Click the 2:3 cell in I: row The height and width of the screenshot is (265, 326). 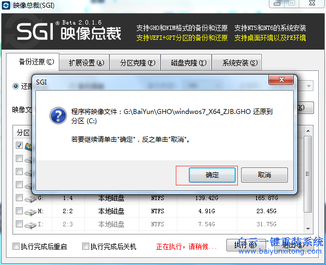point(68,224)
